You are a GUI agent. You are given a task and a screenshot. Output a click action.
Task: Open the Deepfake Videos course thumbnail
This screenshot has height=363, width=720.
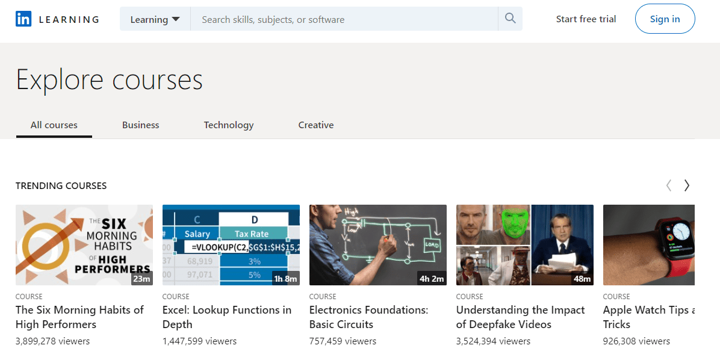click(x=525, y=245)
